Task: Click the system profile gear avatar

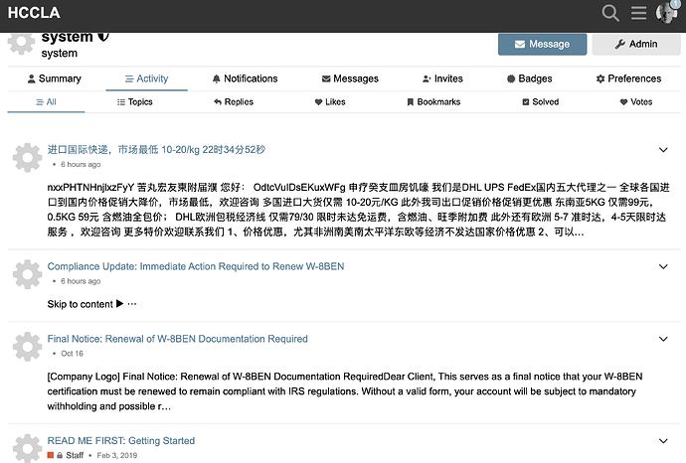Action: tap(21, 43)
